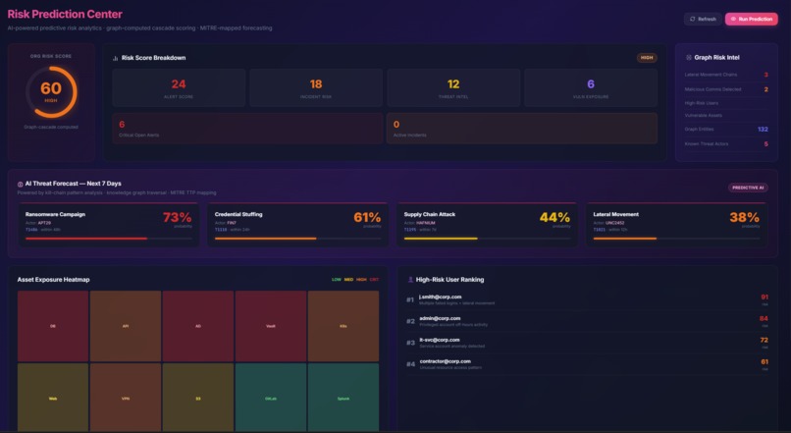Screen dimensions: 791x433
Task: Click the user icon beside High-Risk User Ranking
Action: pyautogui.click(x=410, y=280)
